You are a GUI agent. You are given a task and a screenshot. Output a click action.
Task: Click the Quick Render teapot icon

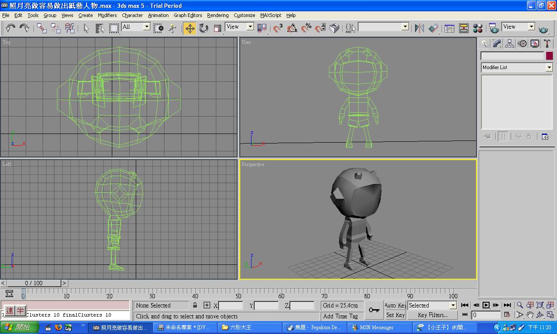[544, 29]
